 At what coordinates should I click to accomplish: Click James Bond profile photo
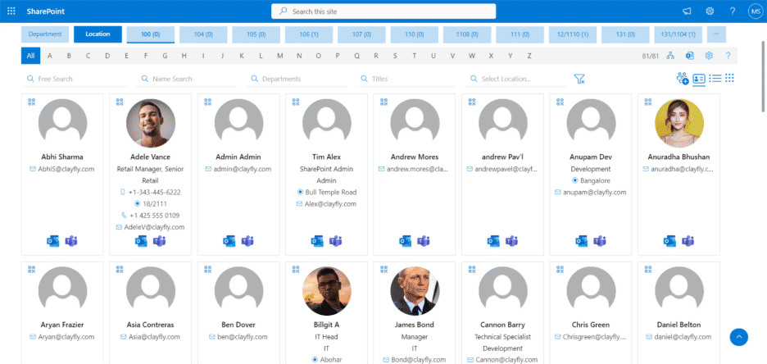click(x=415, y=290)
